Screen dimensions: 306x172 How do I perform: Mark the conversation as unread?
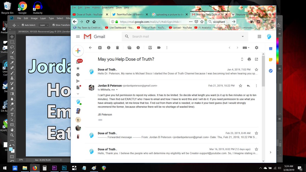pyautogui.click(x=130, y=48)
